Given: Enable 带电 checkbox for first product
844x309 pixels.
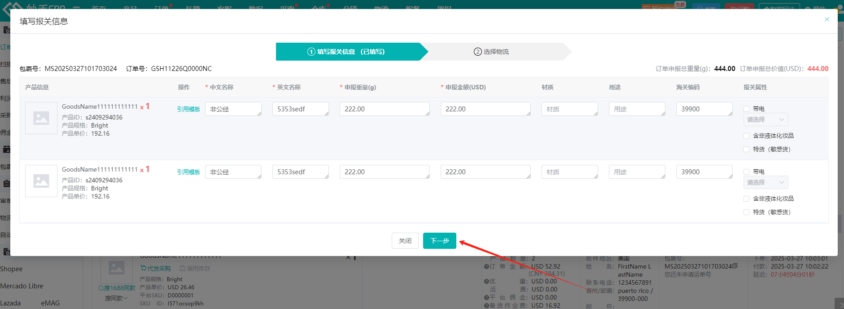Looking at the screenshot, I should point(747,109).
